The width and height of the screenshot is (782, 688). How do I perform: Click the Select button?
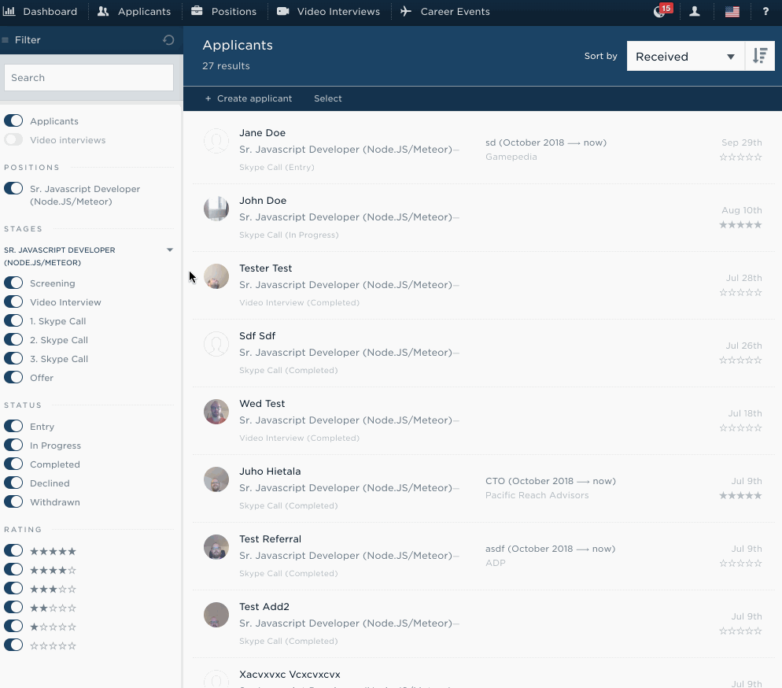327,98
